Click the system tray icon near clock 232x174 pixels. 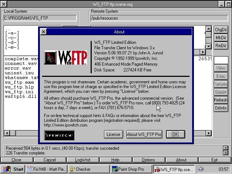(x=201, y=169)
